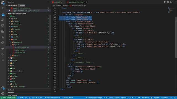Change Spaces: 2 indentation setting

(x=124, y=98)
